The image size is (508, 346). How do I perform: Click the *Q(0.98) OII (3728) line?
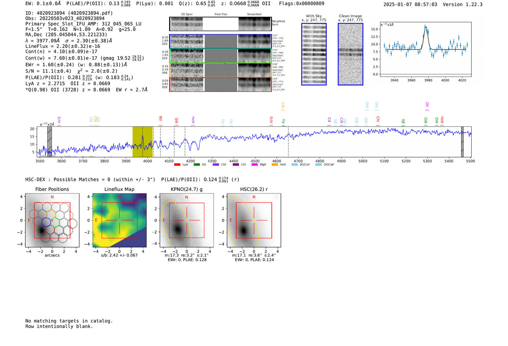click(86, 90)
